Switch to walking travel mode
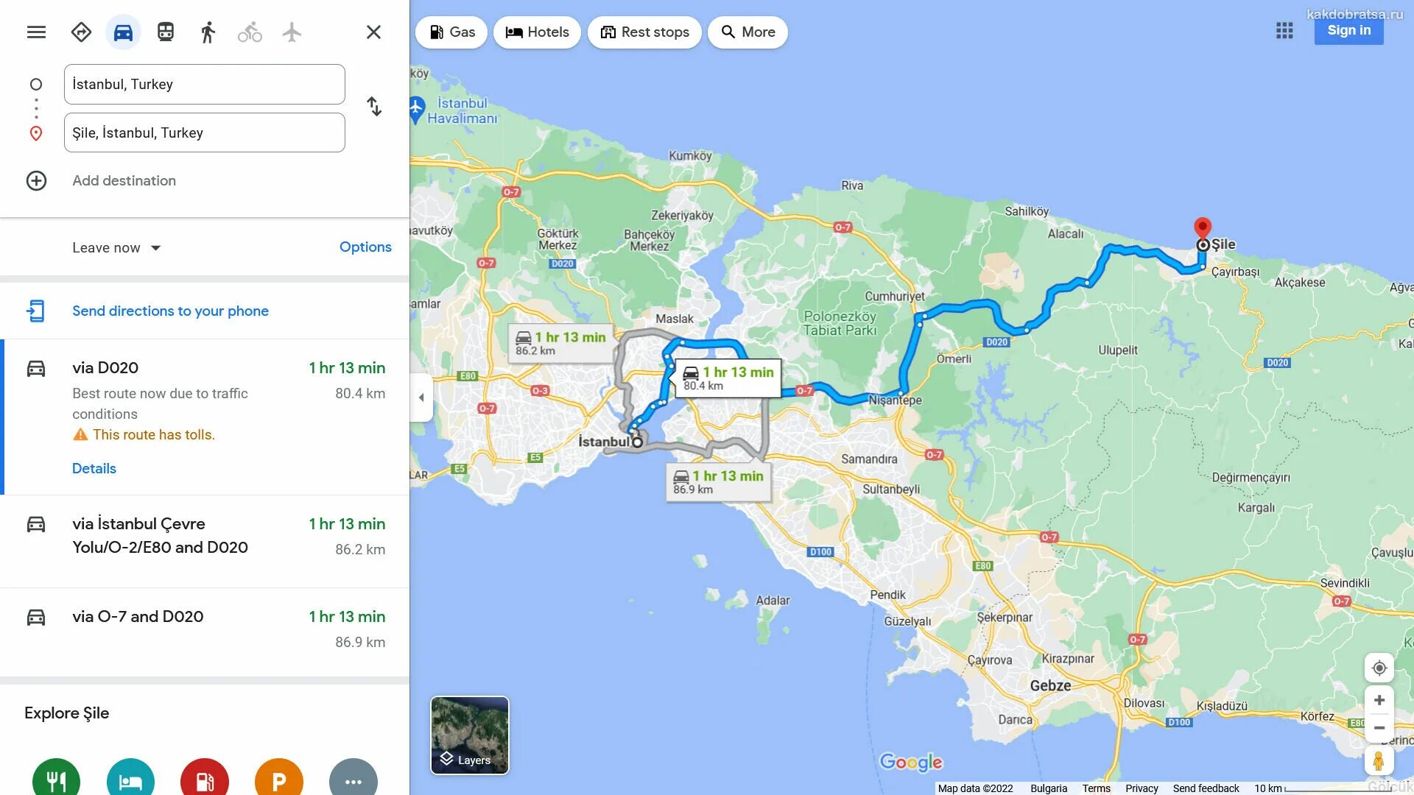 coord(208,32)
